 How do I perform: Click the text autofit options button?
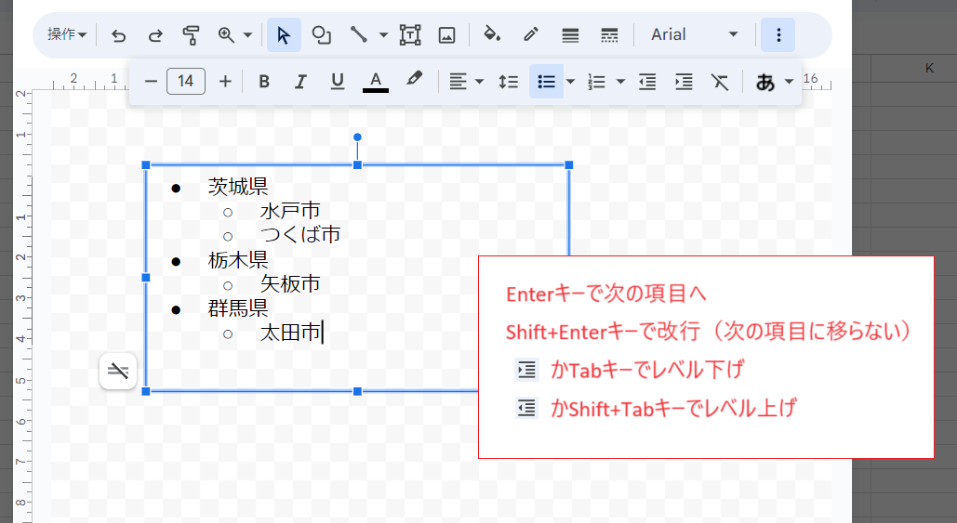tap(118, 370)
